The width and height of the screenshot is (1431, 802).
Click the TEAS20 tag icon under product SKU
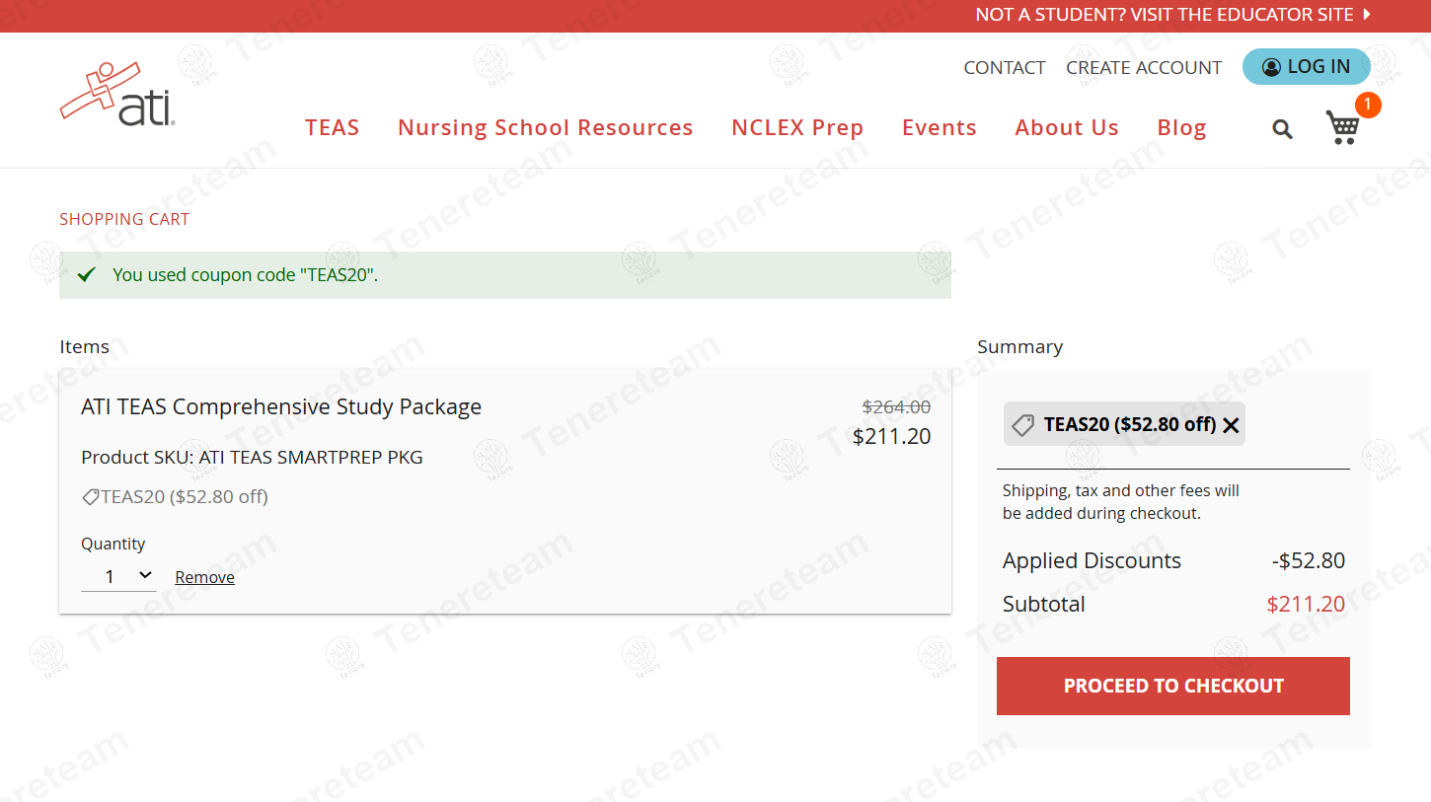(91, 497)
